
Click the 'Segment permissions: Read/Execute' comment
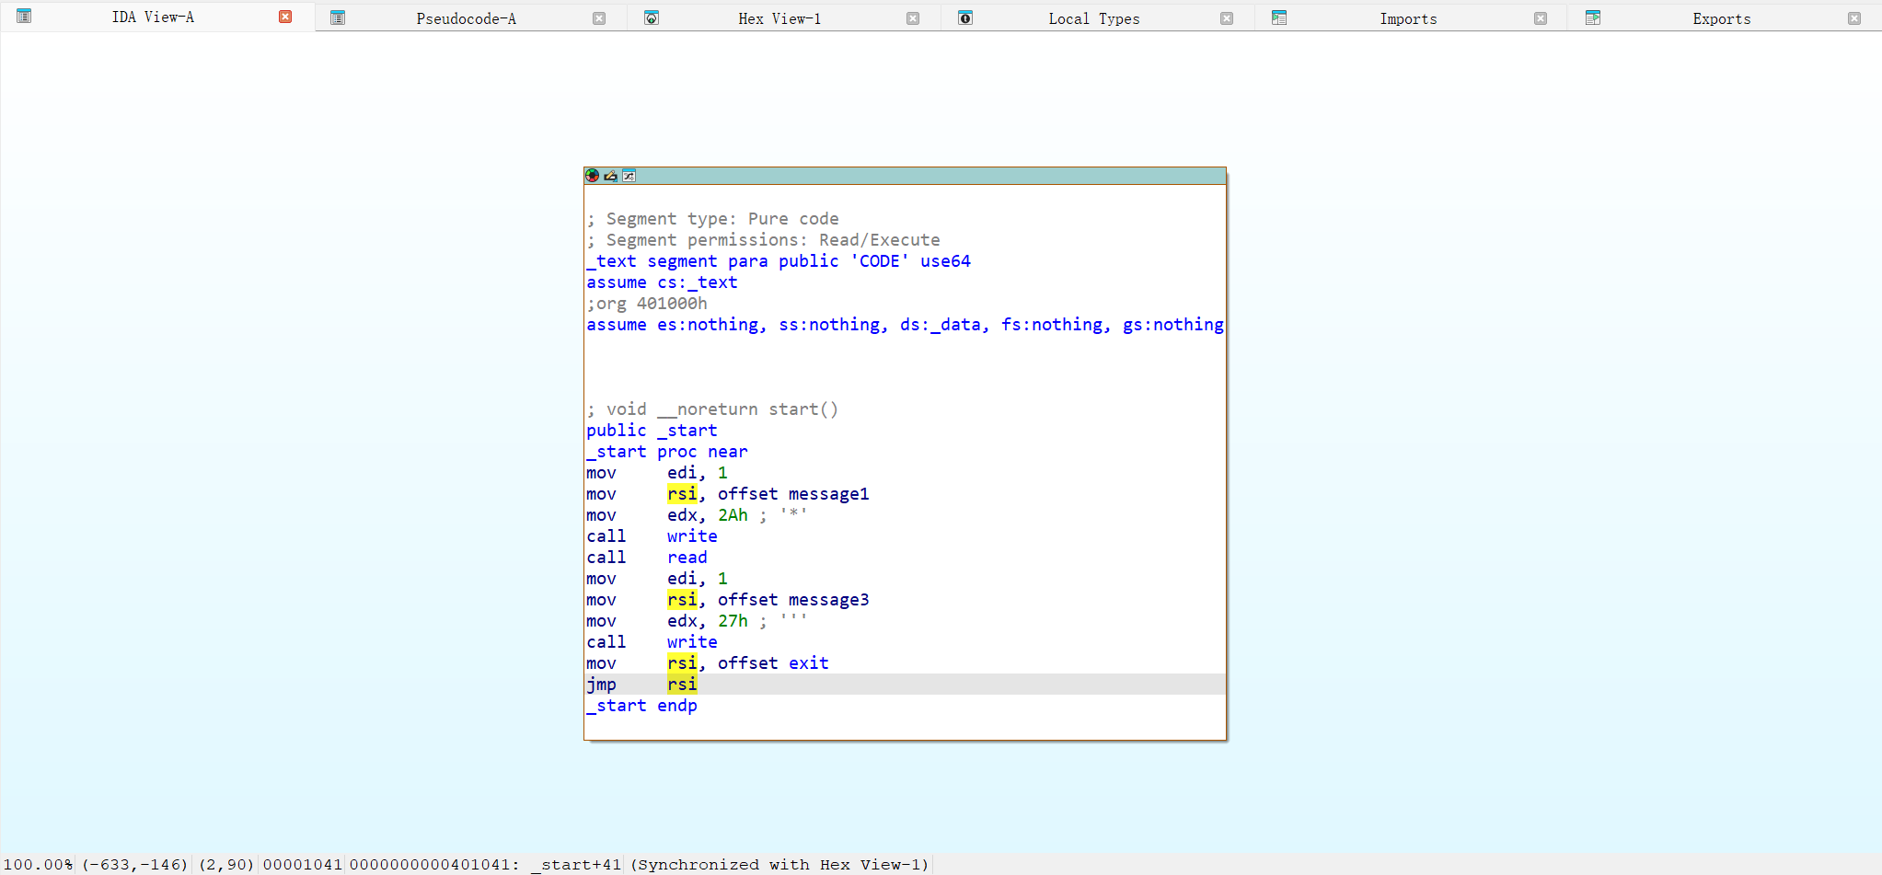(764, 240)
